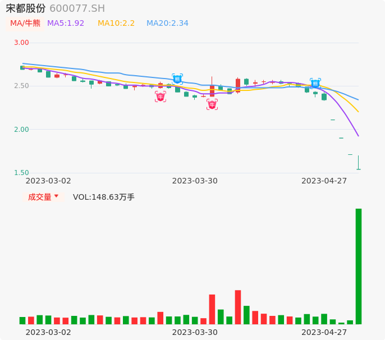Click the 3.00 price axis label

tap(21, 43)
